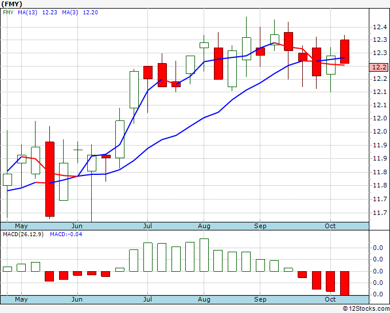Image resolution: width=390 pixels, height=313 pixels.
Task: Select the MACD:-0.04 reading
Action: 66,234
